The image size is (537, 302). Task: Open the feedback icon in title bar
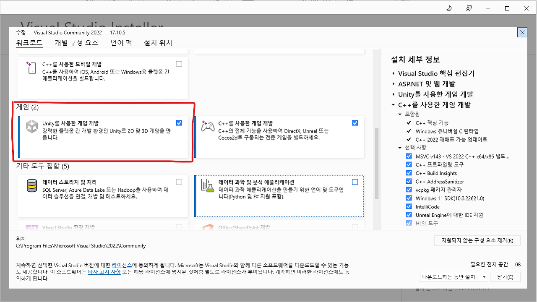coord(468,8)
